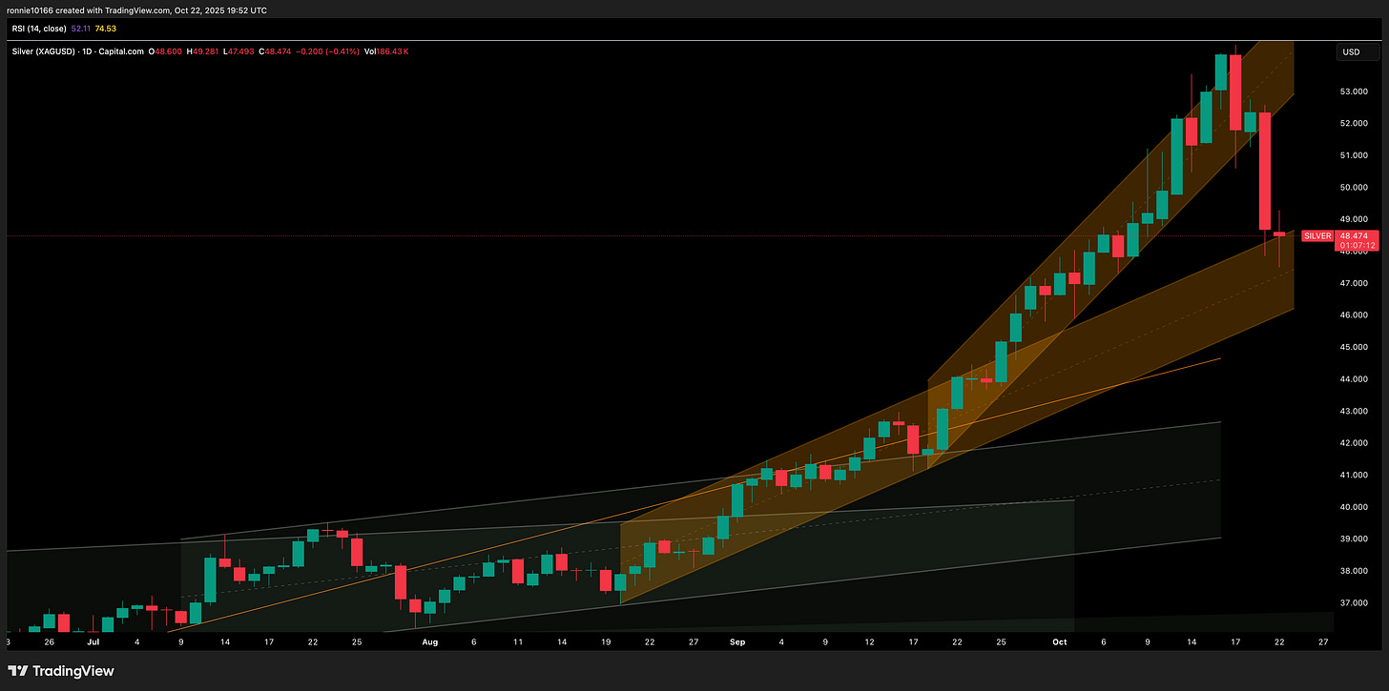Click the RSI value 74.53

tap(108, 30)
